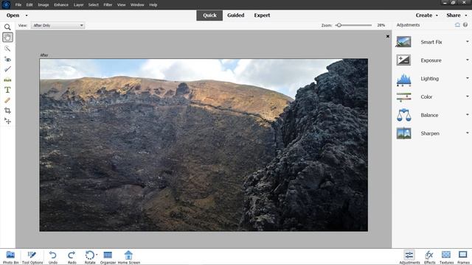
Task: Open the Textures panel
Action: click(446, 257)
